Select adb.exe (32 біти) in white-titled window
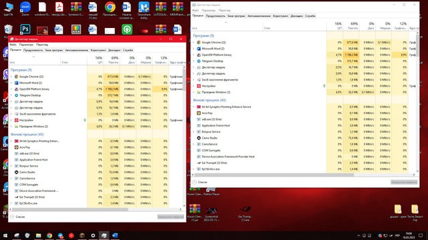This screenshot has height=240, width=428. tap(304, 119)
